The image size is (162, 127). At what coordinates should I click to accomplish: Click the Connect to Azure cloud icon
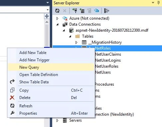[x=97, y=11]
